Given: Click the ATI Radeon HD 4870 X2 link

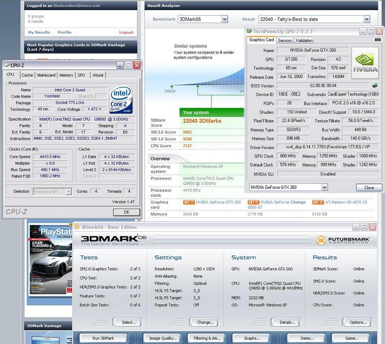Looking at the screenshot, I should 346,202.
